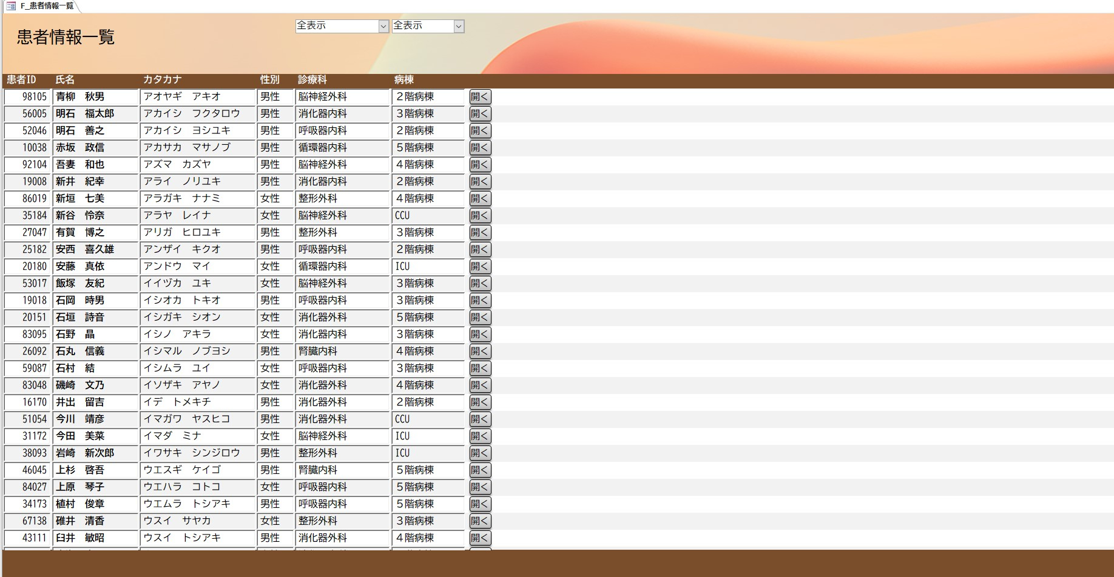Image resolution: width=1114 pixels, height=577 pixels.
Task: Click CCU field in 今川 靖彦 row
Action: (x=428, y=419)
